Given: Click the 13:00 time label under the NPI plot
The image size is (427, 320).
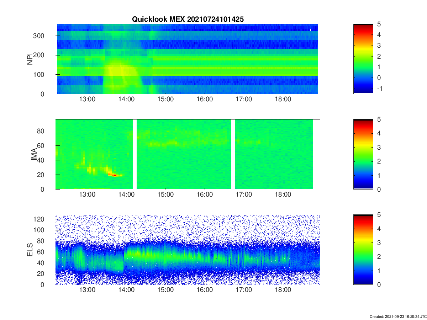Looking at the screenshot, I should [x=87, y=99].
